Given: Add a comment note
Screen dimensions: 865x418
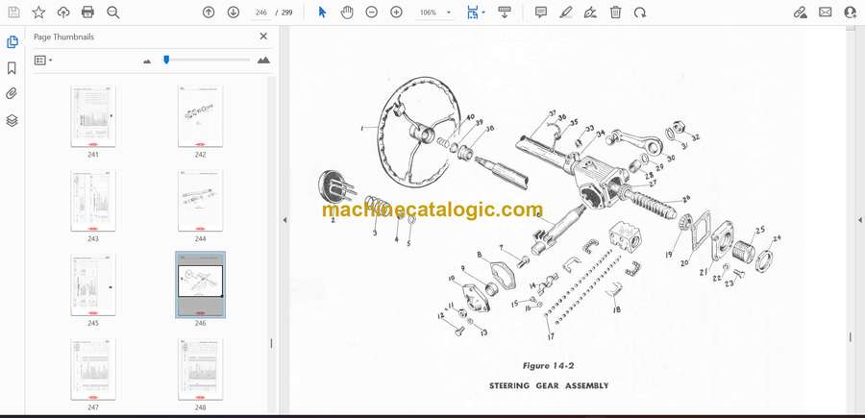Looking at the screenshot, I should pyautogui.click(x=541, y=12).
